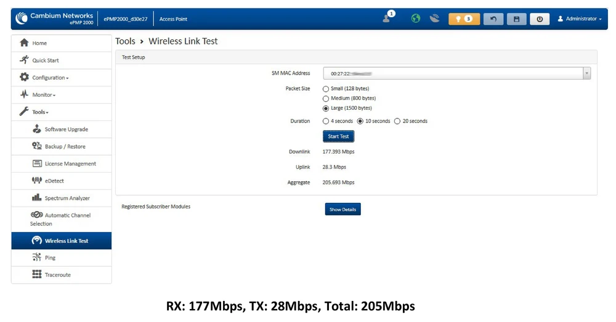Open eDetect tool in the sidebar
The width and height of the screenshot is (616, 322).
pyautogui.click(x=54, y=181)
